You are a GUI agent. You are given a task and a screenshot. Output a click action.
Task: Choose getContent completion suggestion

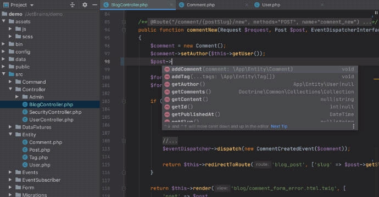tap(260, 99)
